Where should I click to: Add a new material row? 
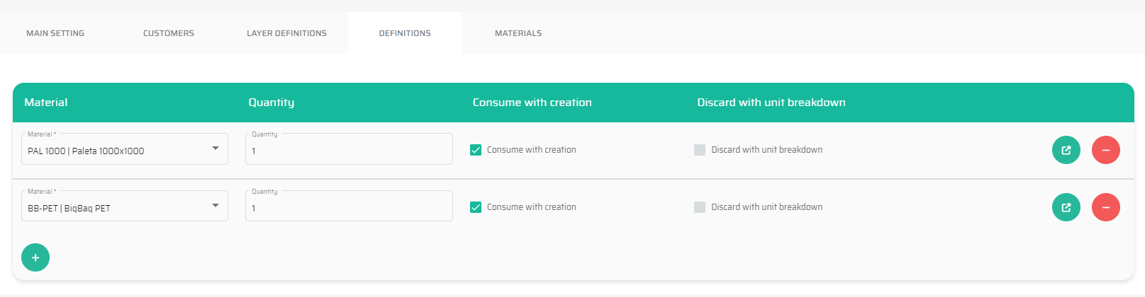click(35, 257)
